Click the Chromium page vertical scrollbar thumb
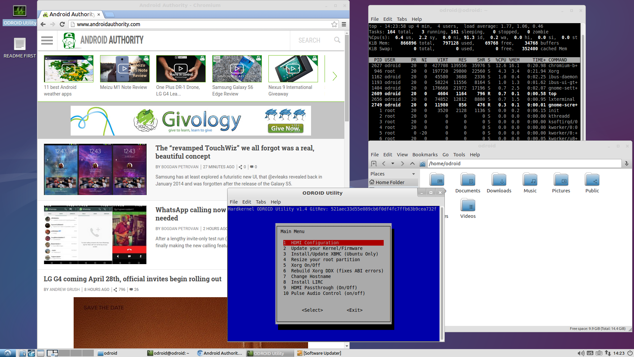 pyautogui.click(x=347, y=78)
